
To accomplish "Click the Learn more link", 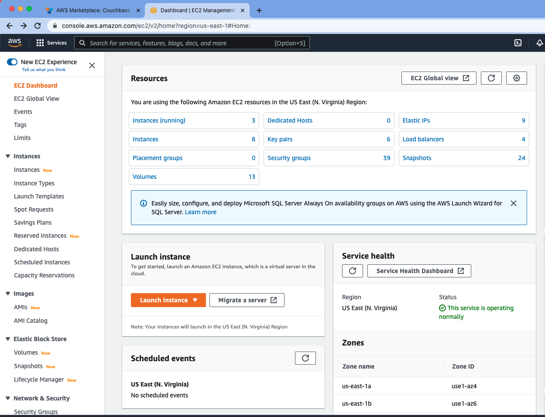I will click(200, 212).
